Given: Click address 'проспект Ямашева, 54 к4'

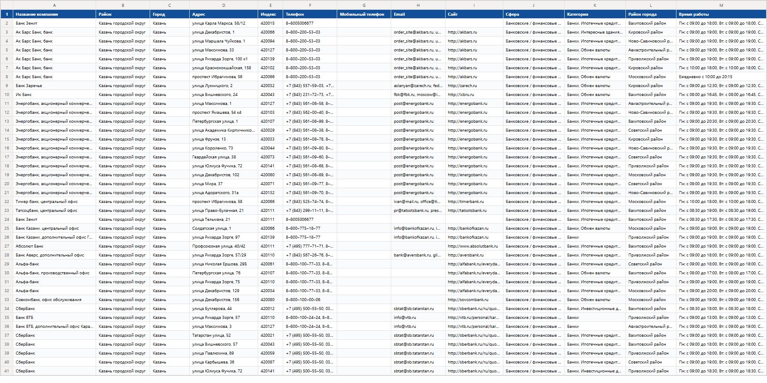Looking at the screenshot, I should tap(224, 113).
